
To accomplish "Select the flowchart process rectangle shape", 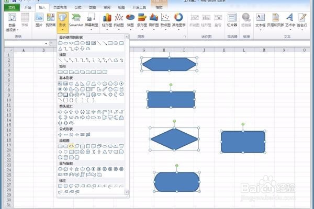I will pyautogui.click(x=60, y=146).
